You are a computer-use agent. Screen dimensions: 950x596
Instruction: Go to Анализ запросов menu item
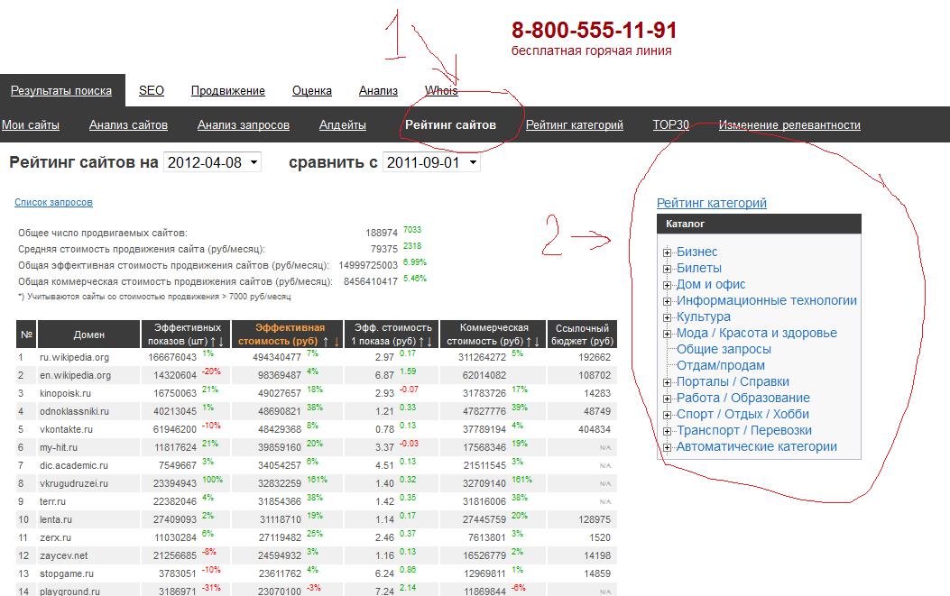coord(244,125)
